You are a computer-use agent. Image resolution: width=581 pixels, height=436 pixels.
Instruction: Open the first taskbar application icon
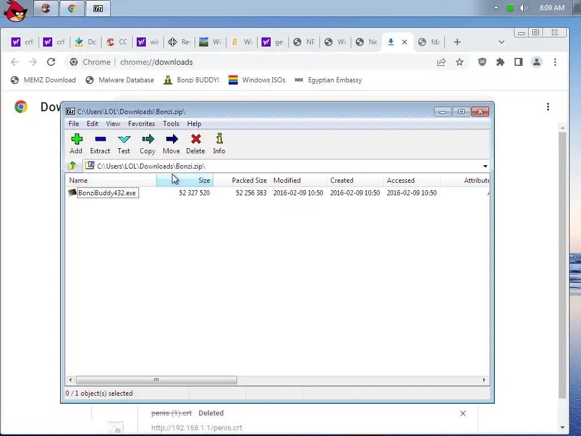click(x=46, y=9)
